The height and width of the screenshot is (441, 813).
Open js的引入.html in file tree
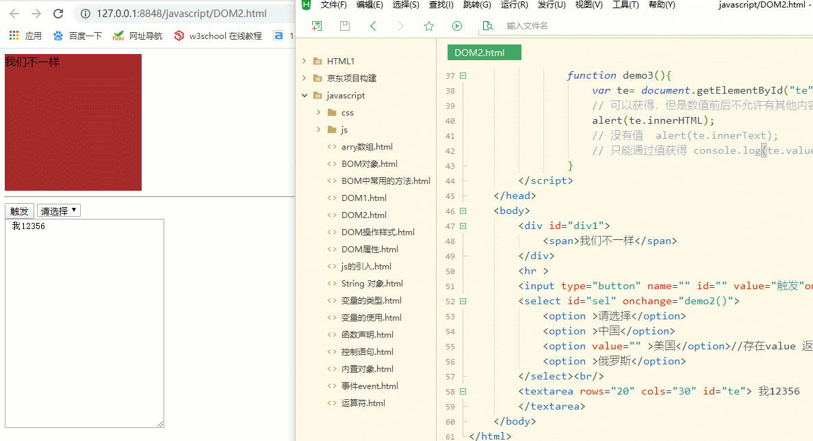[366, 267]
